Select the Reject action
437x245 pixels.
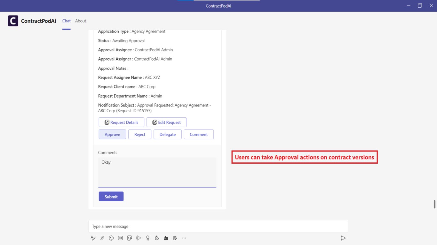(140, 134)
